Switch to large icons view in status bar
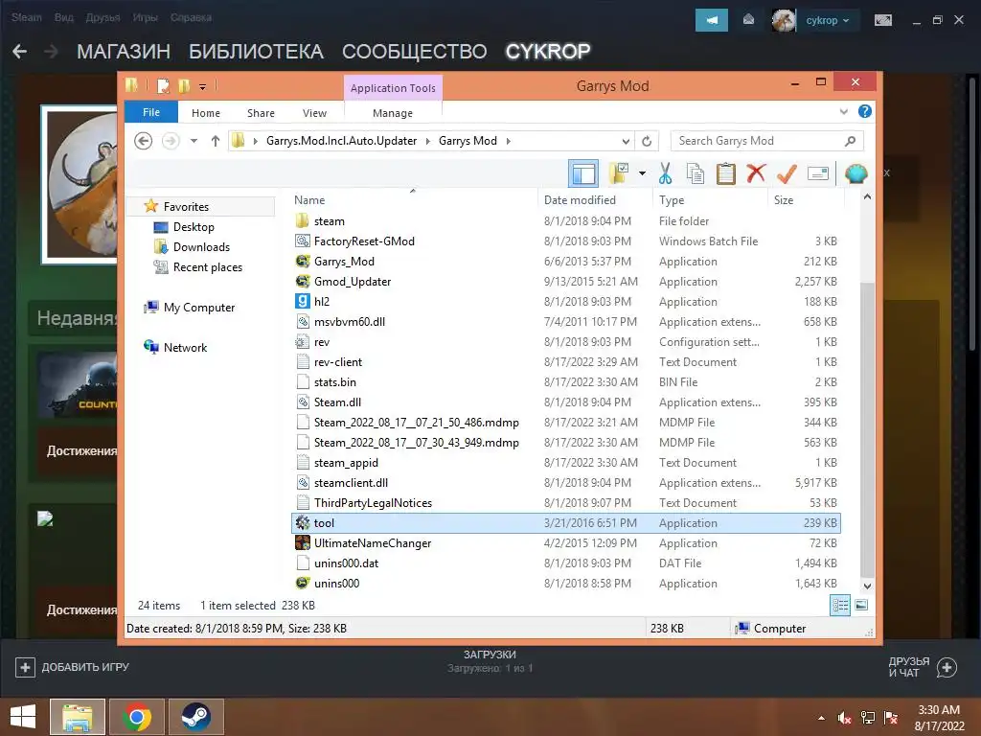 click(x=861, y=606)
